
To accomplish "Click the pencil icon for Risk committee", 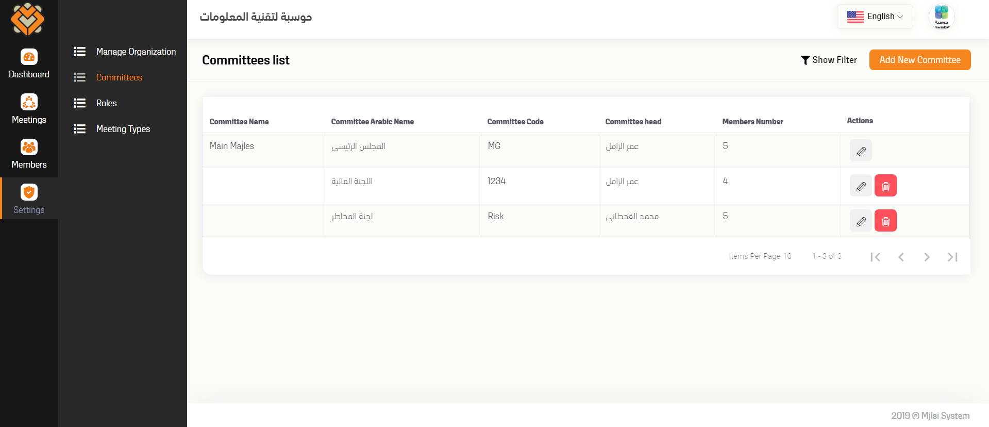I will [861, 221].
